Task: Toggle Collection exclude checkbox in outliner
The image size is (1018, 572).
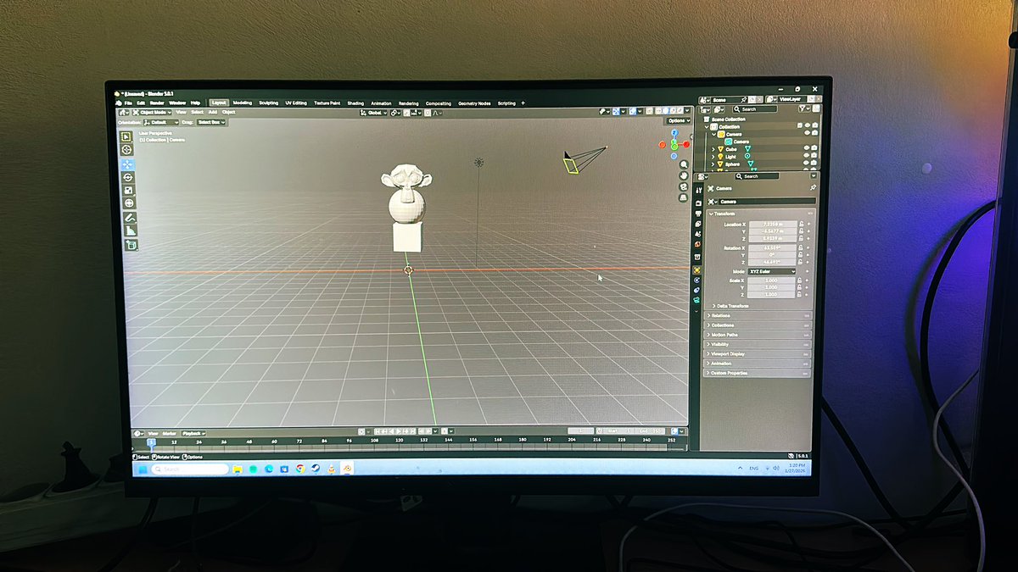Action: click(x=800, y=125)
